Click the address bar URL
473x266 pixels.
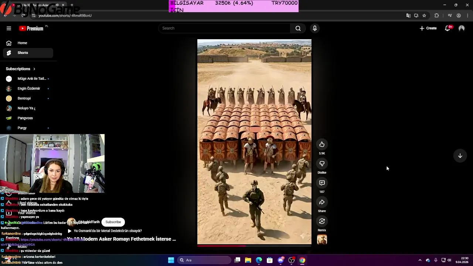65,16
